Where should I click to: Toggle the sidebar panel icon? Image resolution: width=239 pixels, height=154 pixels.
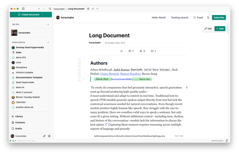click(x=23, y=8)
